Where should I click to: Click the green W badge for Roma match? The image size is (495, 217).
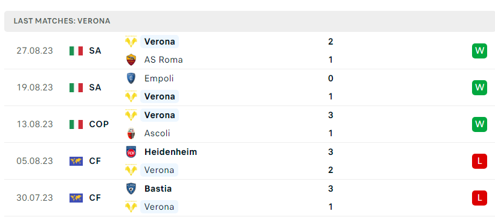pyautogui.click(x=479, y=51)
